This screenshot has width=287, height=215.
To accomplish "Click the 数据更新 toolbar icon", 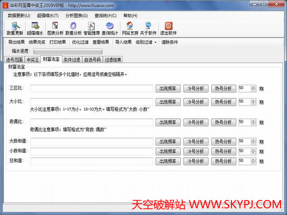I will 15,29.
